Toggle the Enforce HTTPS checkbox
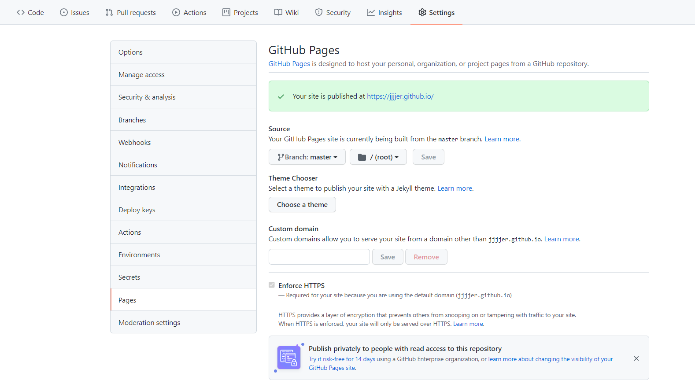Screen dimensions: 695x384 [272, 285]
